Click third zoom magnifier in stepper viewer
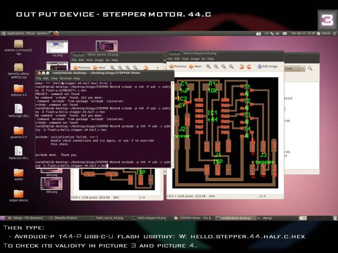 [224, 67]
